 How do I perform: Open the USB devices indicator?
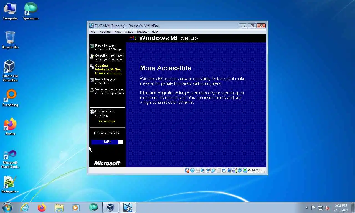(213, 170)
